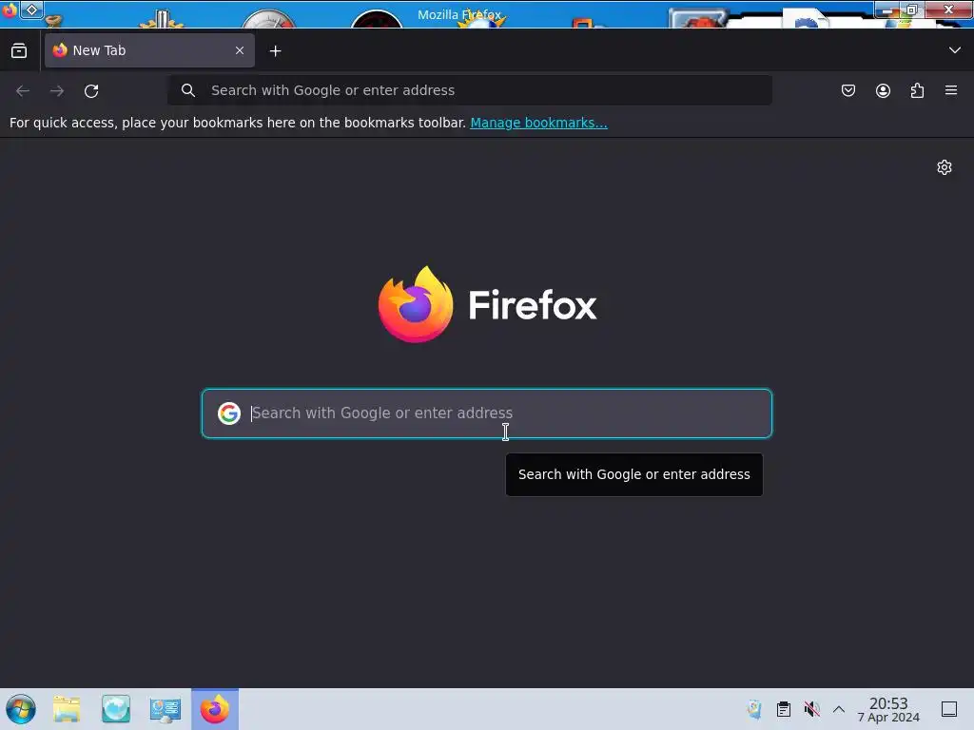Click the magnifier icon in address bar

(188, 90)
